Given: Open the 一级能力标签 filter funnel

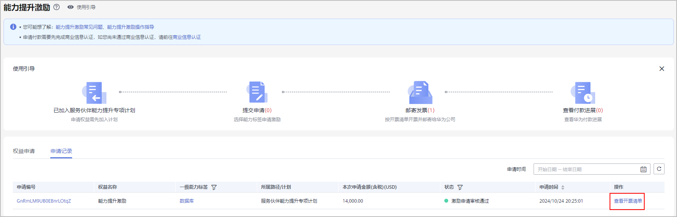Looking at the screenshot, I should point(214,187).
